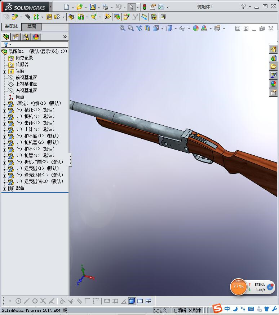The width and height of the screenshot is (279, 315).
Task: Expand the 枪机<1> component node
Action: (x=4, y=104)
